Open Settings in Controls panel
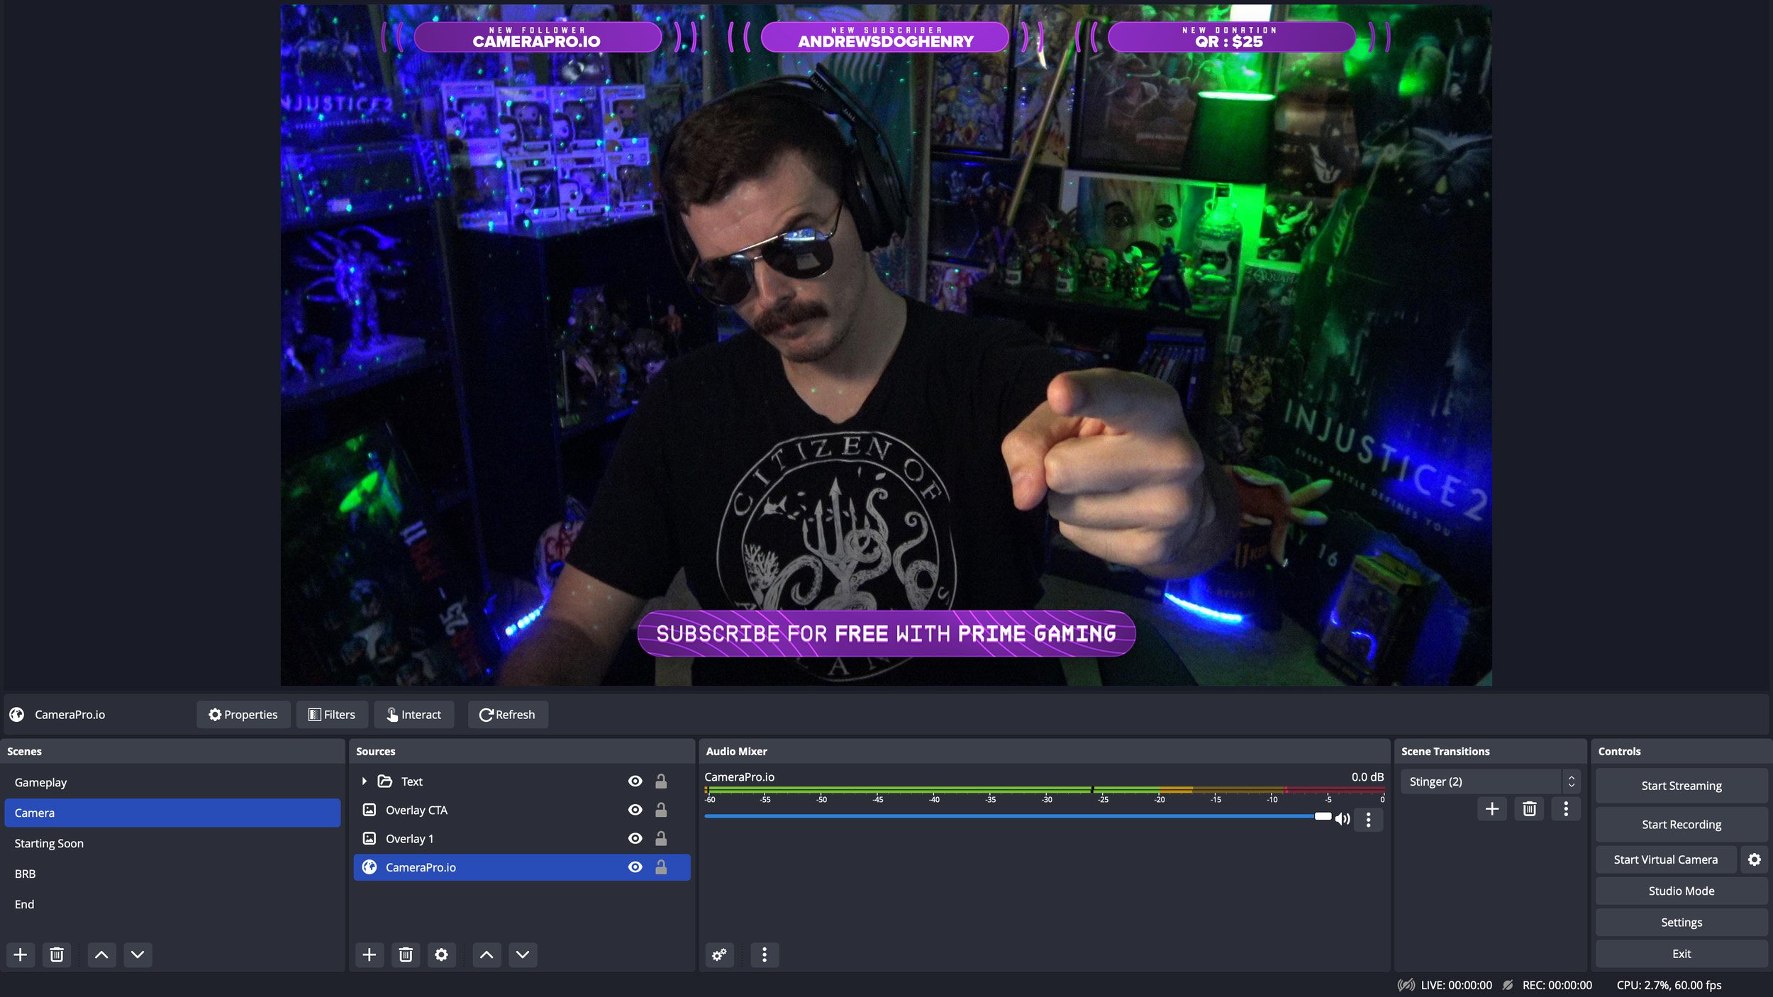Image resolution: width=1773 pixels, height=997 pixels. (x=1682, y=922)
